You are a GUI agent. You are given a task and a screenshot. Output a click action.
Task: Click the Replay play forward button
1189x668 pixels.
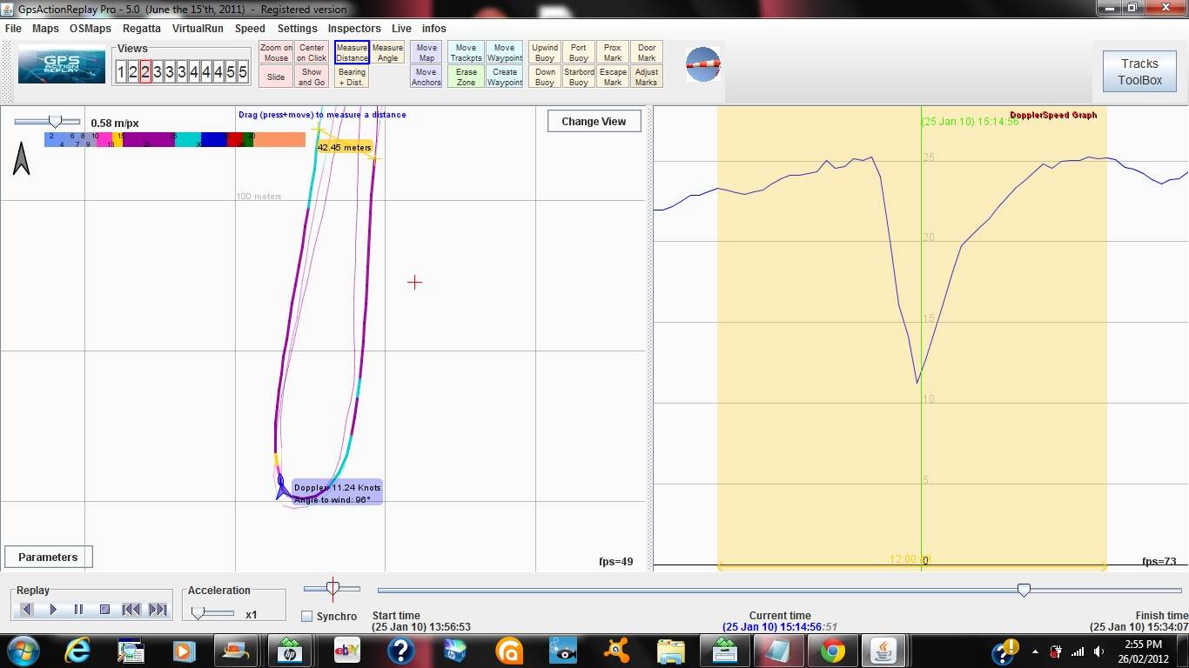tap(53, 610)
